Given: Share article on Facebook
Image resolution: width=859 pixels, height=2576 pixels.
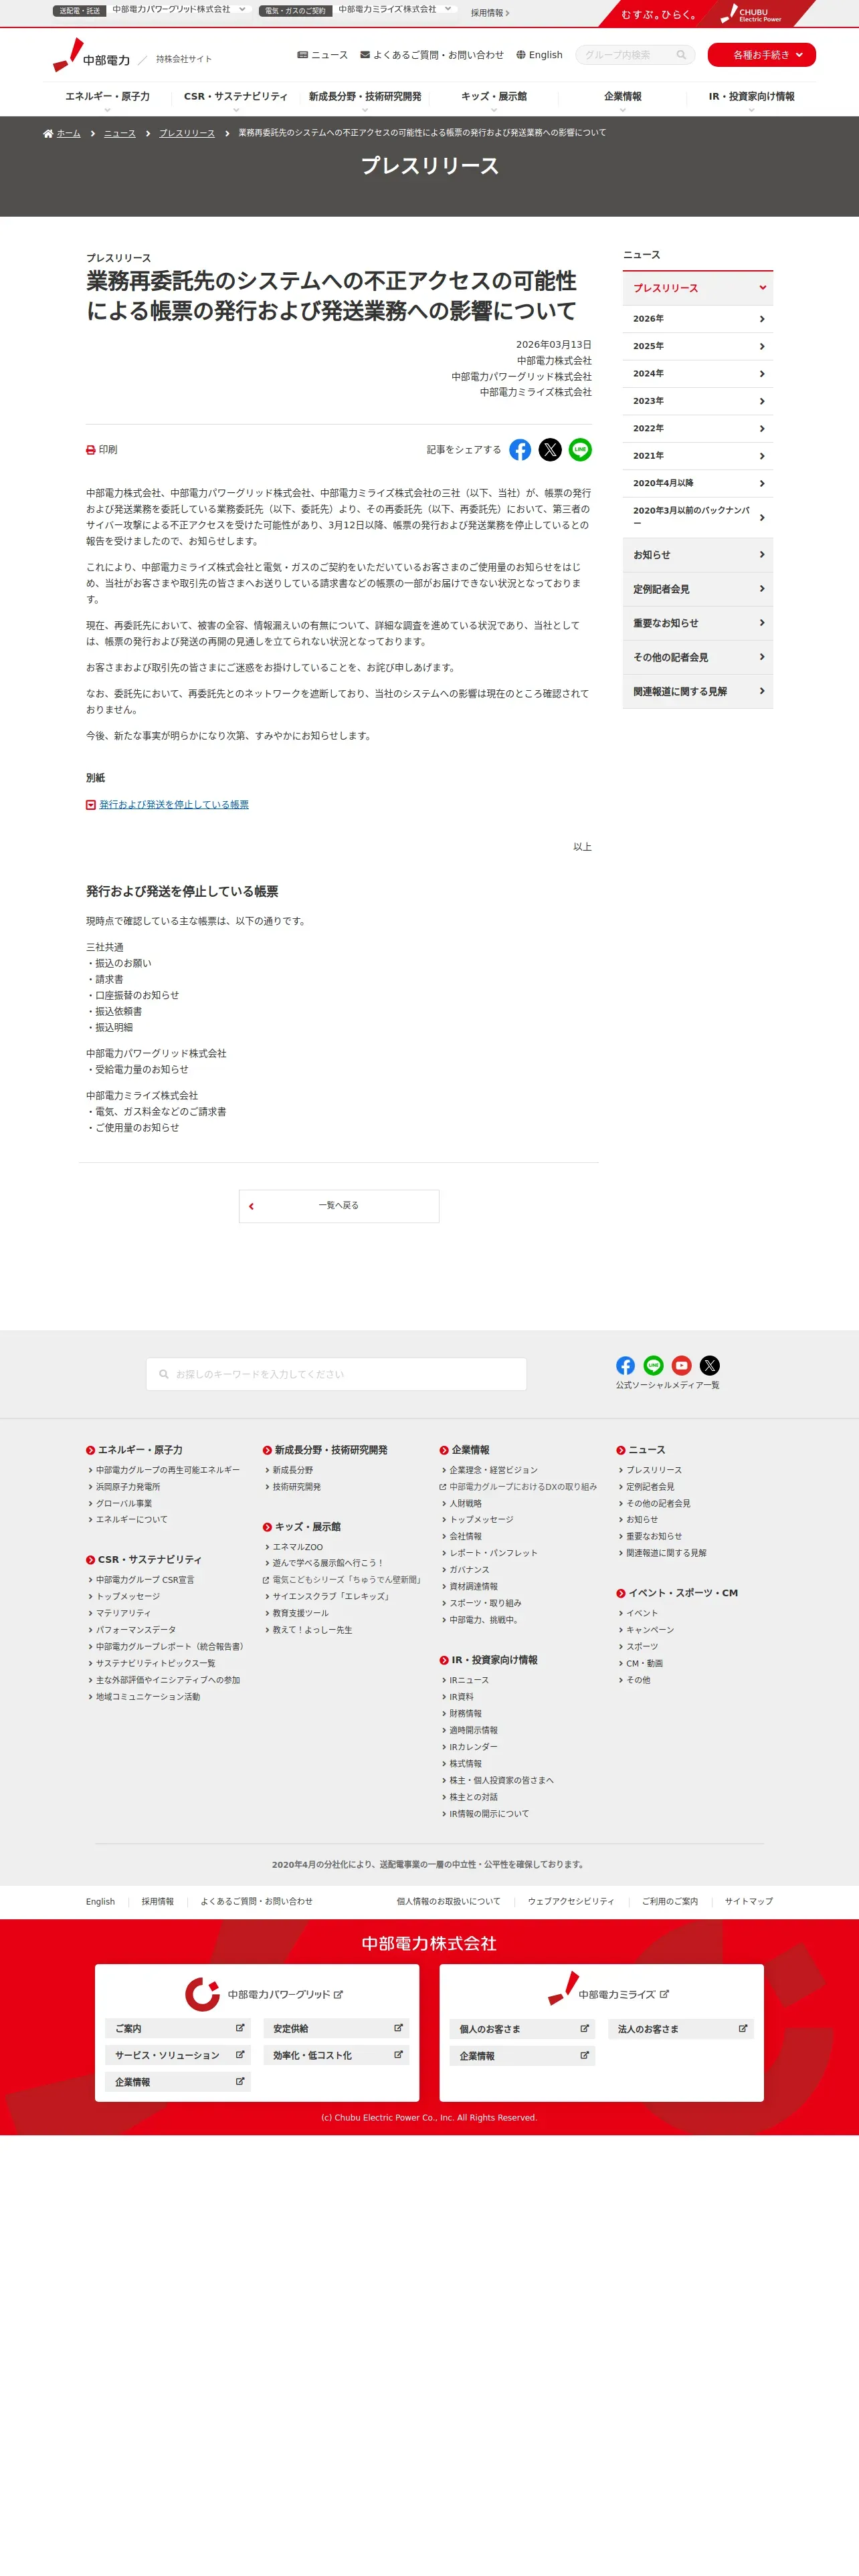Looking at the screenshot, I should pos(520,450).
